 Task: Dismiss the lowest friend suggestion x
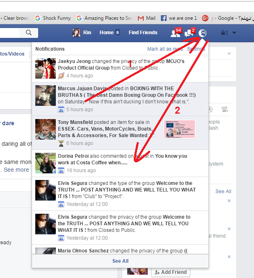[x=229, y=257]
